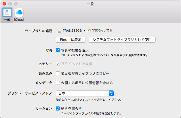This screenshot has width=181, height=118.
Task: Enable 公開する項目に位置情報を含める checkbox
Action: 58,83
